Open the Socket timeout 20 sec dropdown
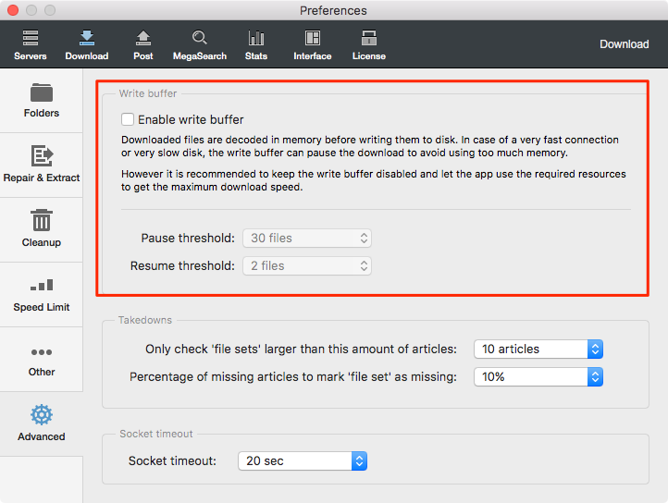Image resolution: width=668 pixels, height=503 pixels. (x=303, y=460)
